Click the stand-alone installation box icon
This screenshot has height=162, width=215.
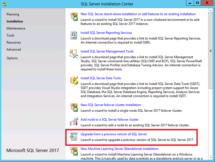click(74, 16)
